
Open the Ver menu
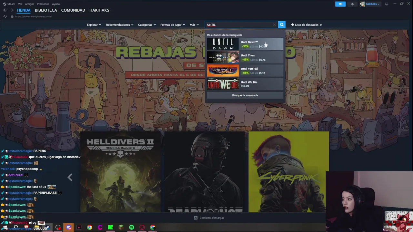[x=20, y=4]
